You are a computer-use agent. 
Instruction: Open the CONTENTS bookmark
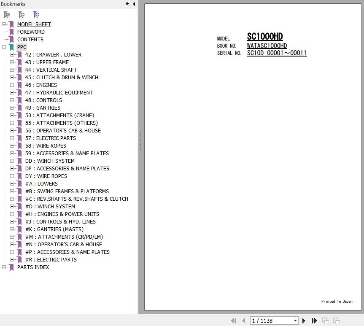[30, 40]
